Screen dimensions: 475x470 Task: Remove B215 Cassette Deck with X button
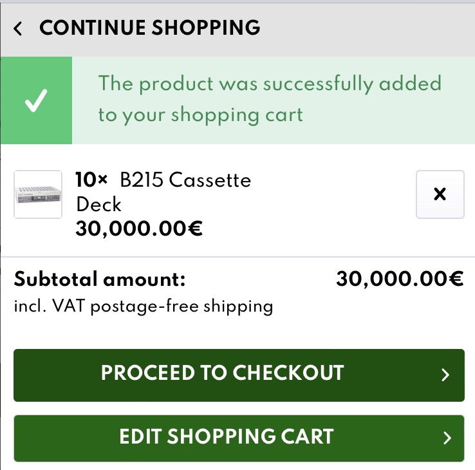point(440,194)
